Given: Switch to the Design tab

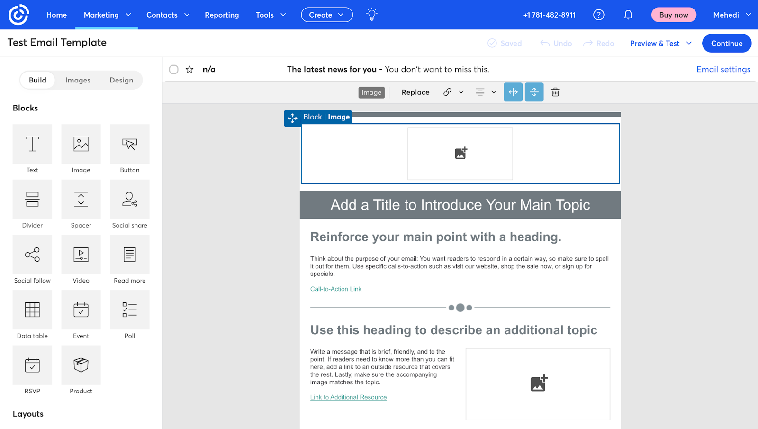Looking at the screenshot, I should (x=121, y=80).
